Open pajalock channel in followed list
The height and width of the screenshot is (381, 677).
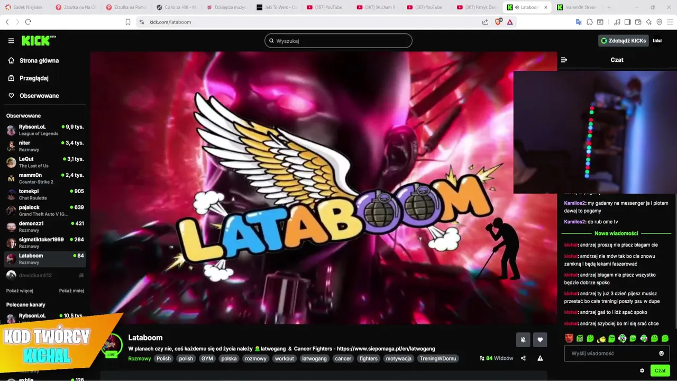point(45,211)
